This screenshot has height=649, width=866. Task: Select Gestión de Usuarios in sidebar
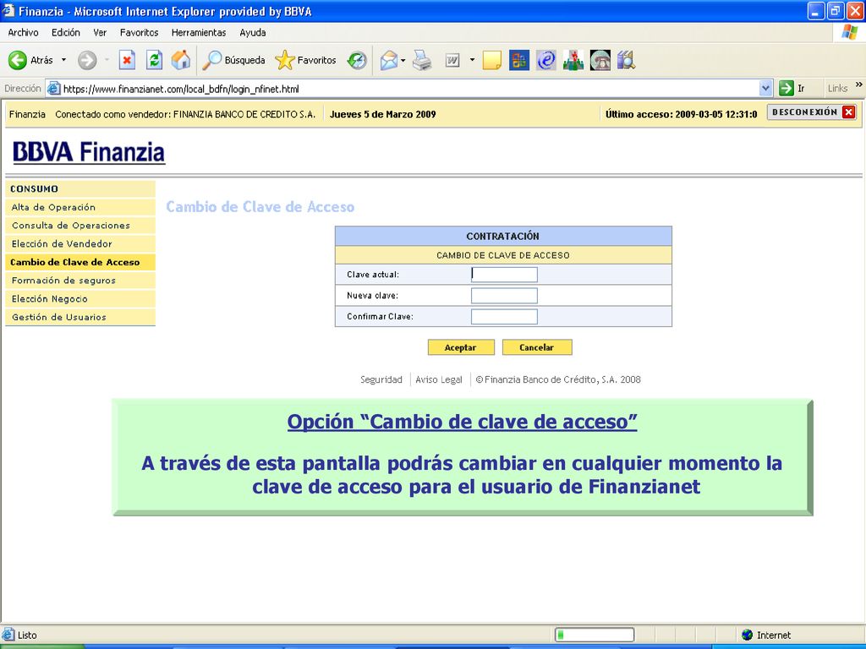point(80,318)
